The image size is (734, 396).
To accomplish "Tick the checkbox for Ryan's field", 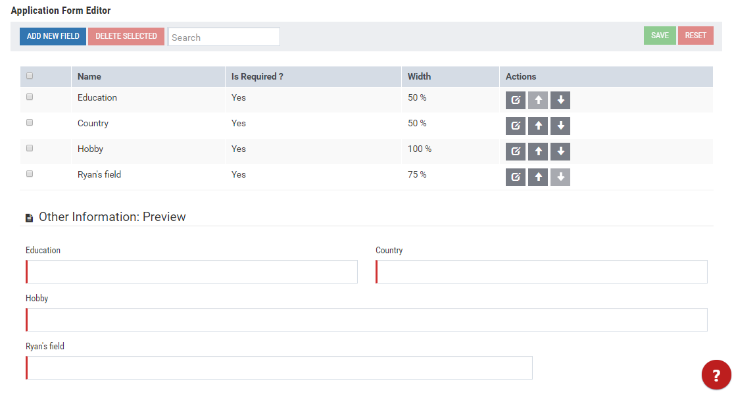I will pyautogui.click(x=30, y=174).
